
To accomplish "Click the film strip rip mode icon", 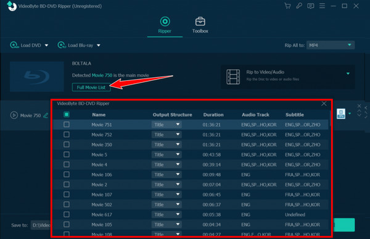I will 233,77.
